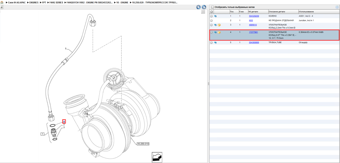The image size is (340, 163).
Task: Select 'ТРУБКА,TUBE' description cell
Action: point(275,42)
